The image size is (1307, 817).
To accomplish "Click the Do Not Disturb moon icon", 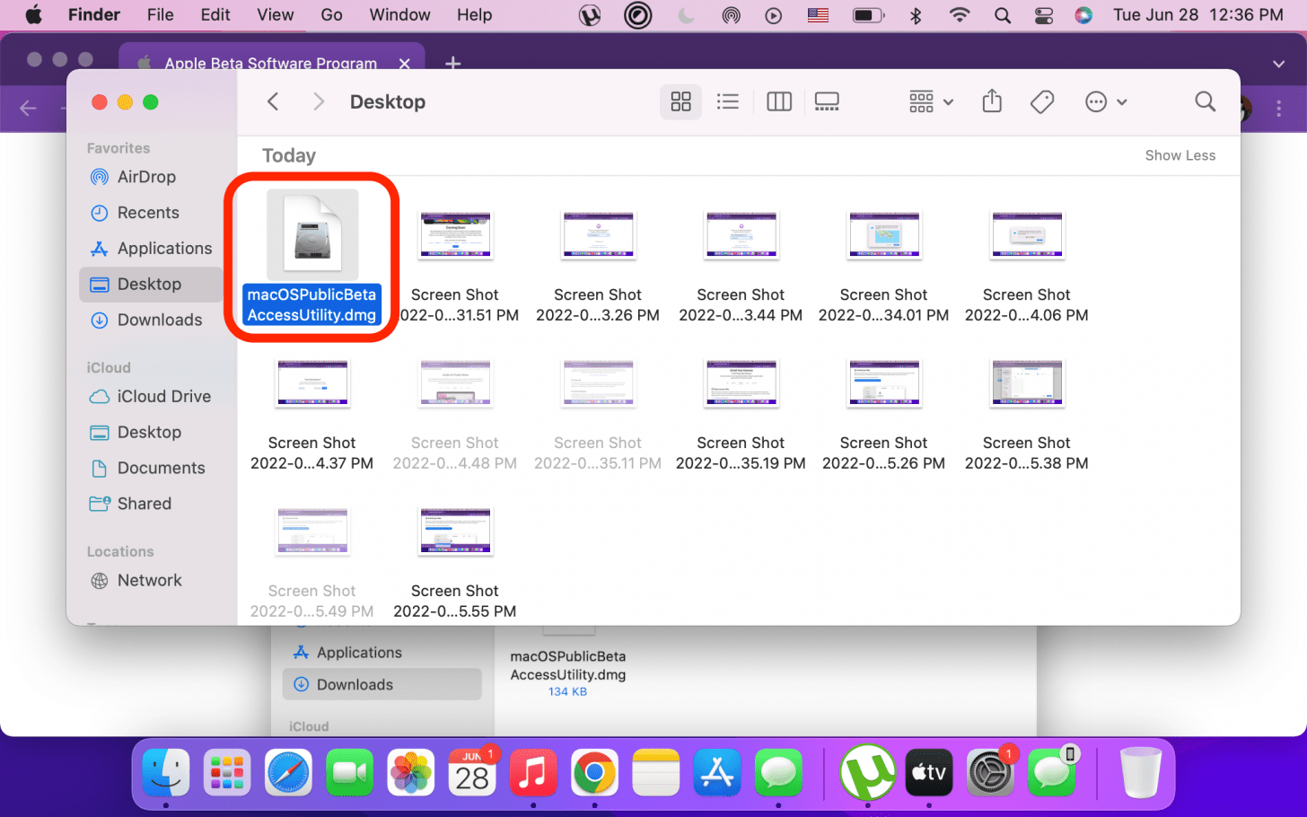I will pyautogui.click(x=687, y=15).
